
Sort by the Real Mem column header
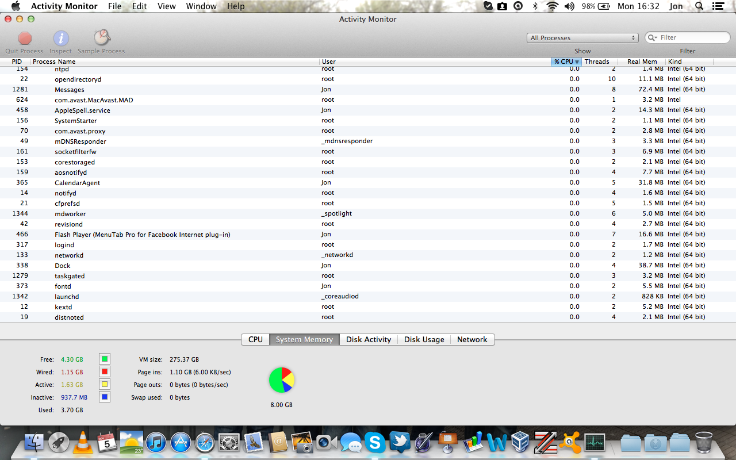642,62
